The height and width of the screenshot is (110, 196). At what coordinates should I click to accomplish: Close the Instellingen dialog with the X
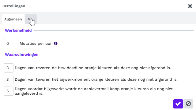(x=190, y=6)
